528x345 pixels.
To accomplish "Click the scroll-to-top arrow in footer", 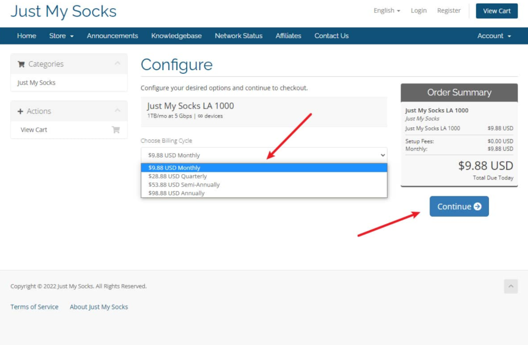I will point(511,286).
